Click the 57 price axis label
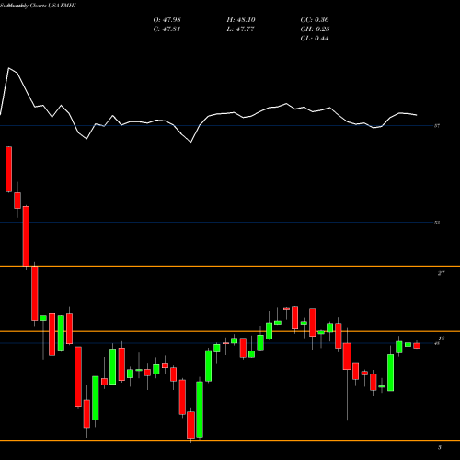 click(x=437, y=125)
